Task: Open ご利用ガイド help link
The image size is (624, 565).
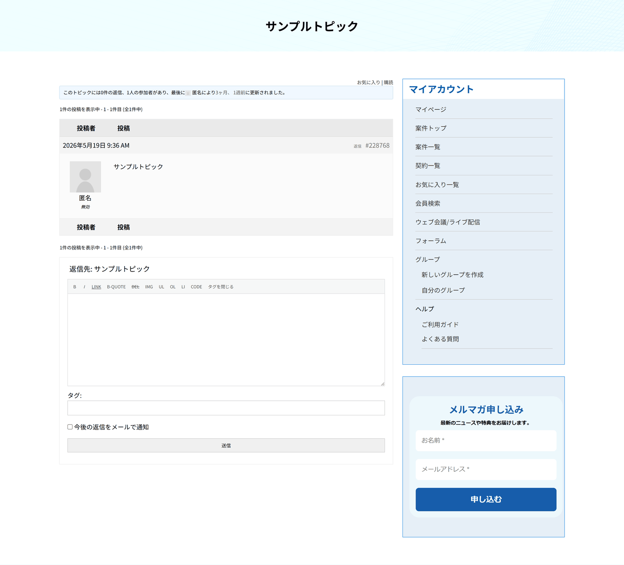Action: coord(440,325)
